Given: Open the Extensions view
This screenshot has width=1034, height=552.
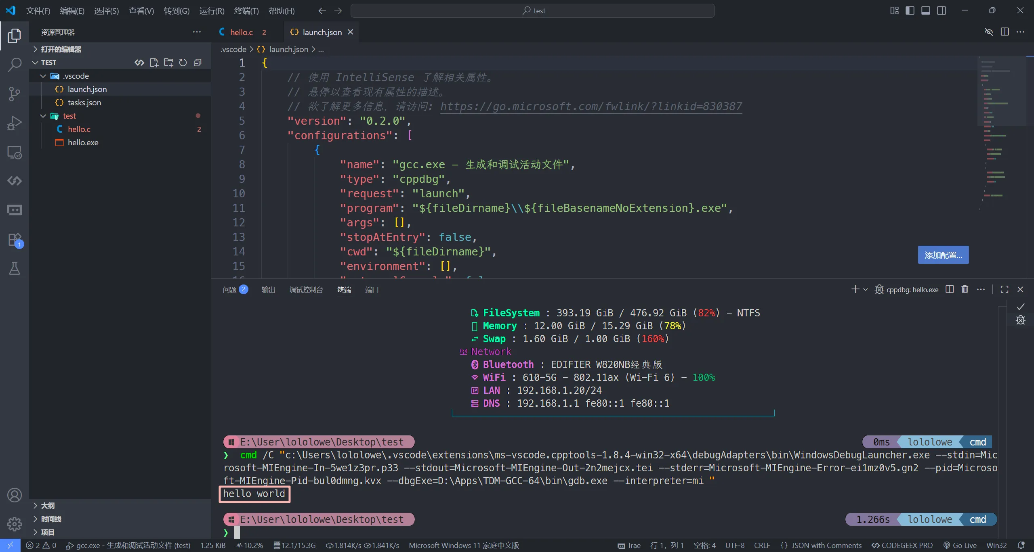Looking at the screenshot, I should (15, 240).
